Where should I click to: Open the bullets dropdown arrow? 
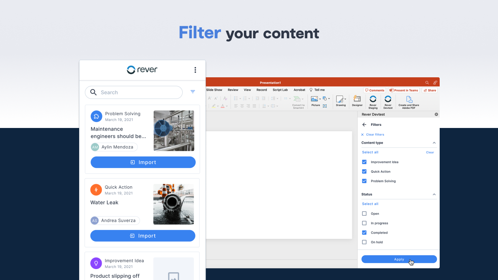click(240, 98)
